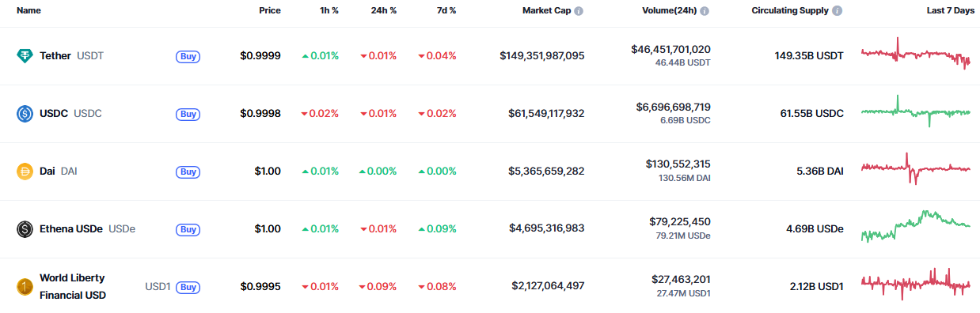Sort table by Price column
This screenshot has width=980, height=313.
pos(269,11)
